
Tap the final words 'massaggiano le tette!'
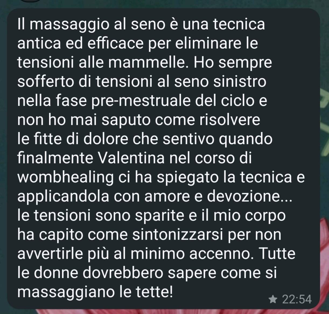(x=95, y=292)
